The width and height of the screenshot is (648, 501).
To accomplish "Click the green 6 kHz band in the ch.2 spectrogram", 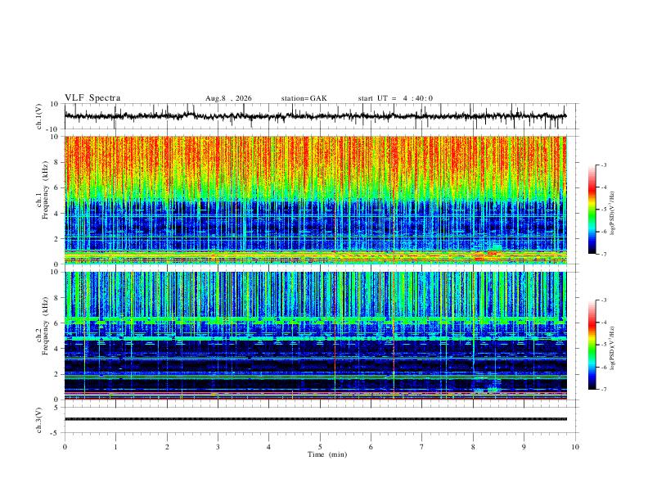I will coord(315,320).
